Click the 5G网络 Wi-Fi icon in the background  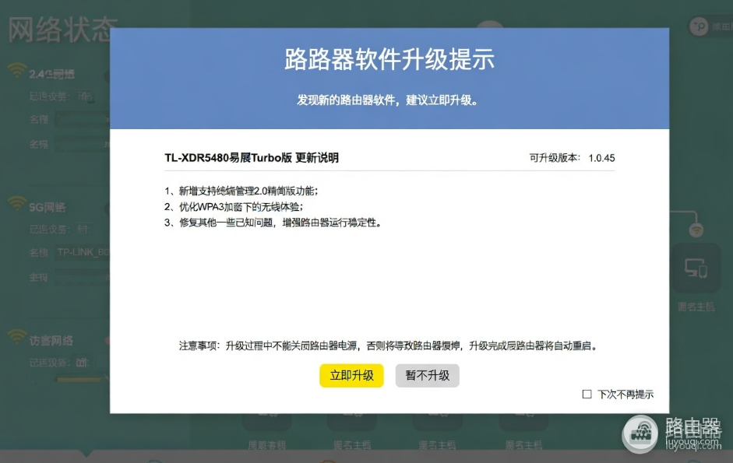pos(17,203)
